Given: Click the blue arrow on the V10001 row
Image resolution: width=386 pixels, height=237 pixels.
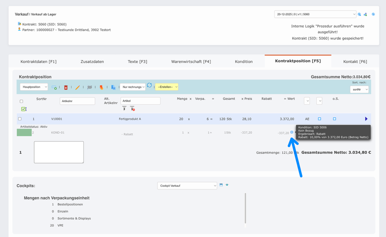Looking at the screenshot, I should [x=366, y=118].
